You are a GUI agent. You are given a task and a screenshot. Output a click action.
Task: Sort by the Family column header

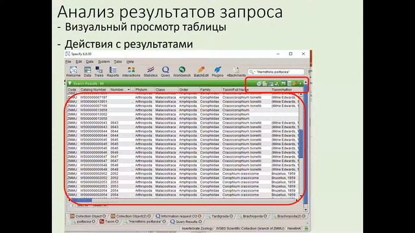[210, 90]
